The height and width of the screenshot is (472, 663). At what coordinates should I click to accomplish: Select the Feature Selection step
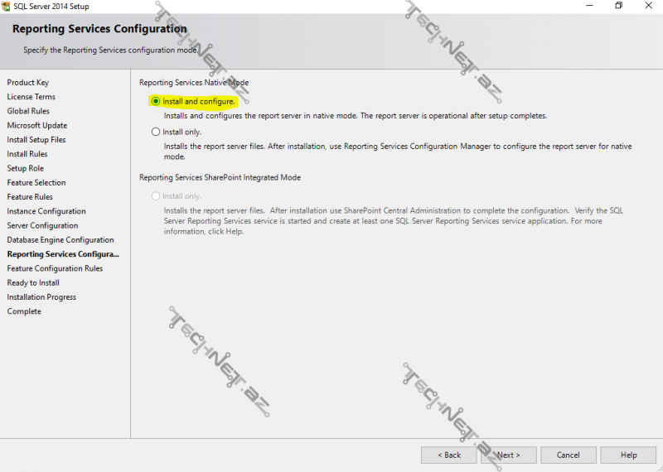36,183
